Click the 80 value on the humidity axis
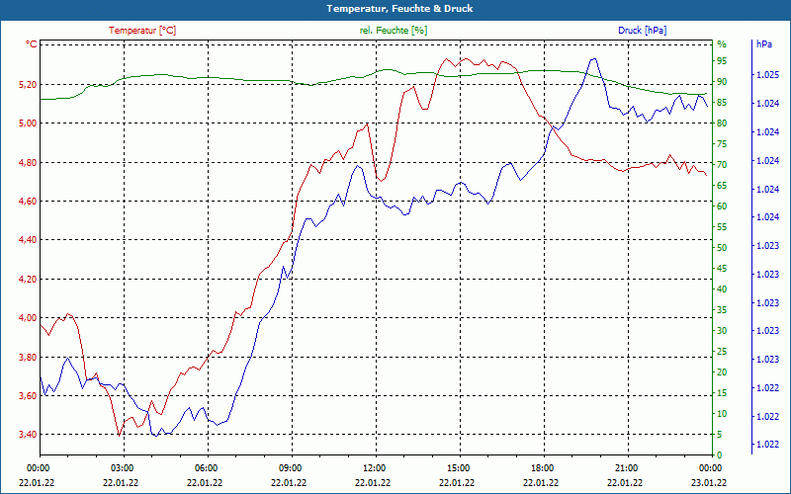The width and height of the screenshot is (791, 494). click(722, 123)
